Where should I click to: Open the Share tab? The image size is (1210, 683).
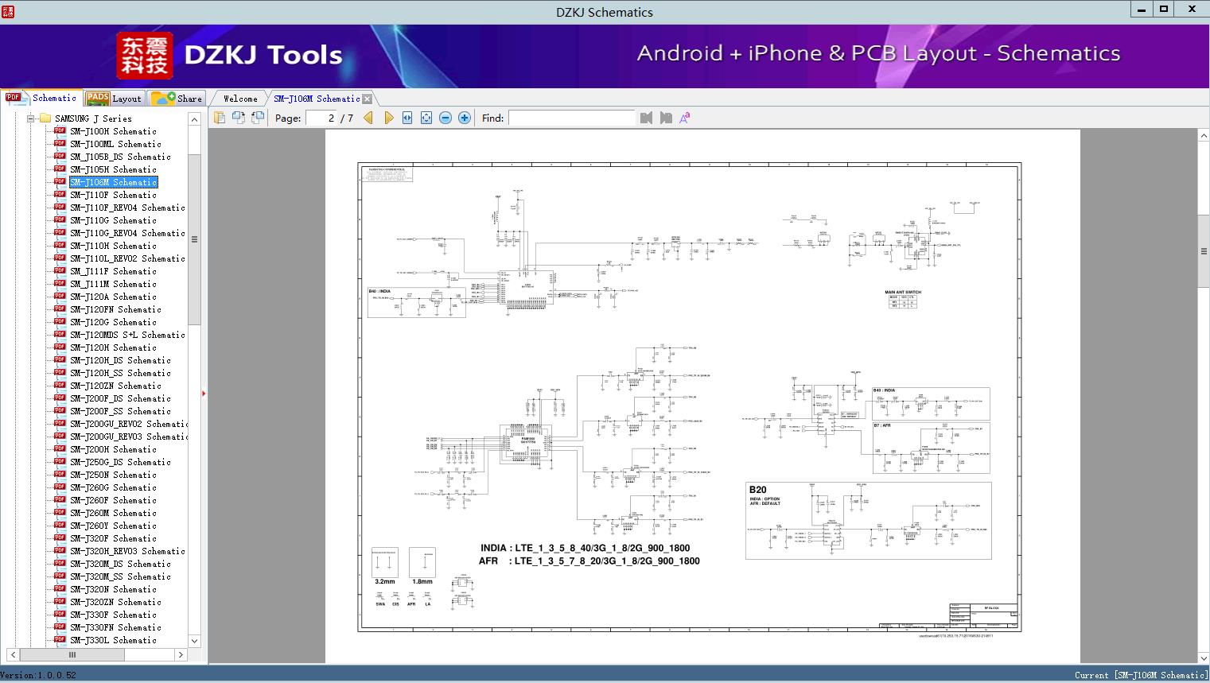177,99
